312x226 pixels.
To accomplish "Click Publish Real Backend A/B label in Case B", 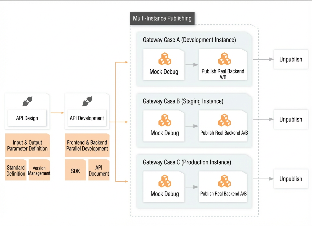I will [x=224, y=133].
